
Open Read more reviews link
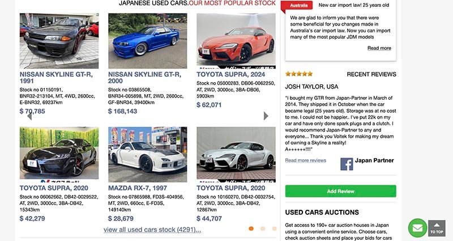[x=306, y=160]
